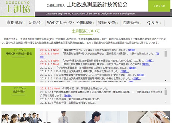The width and height of the screenshot is (172, 123).
Task: Click the 2019. 5.21 第1回理事会 news entry
Action: click(x=74, y=89)
